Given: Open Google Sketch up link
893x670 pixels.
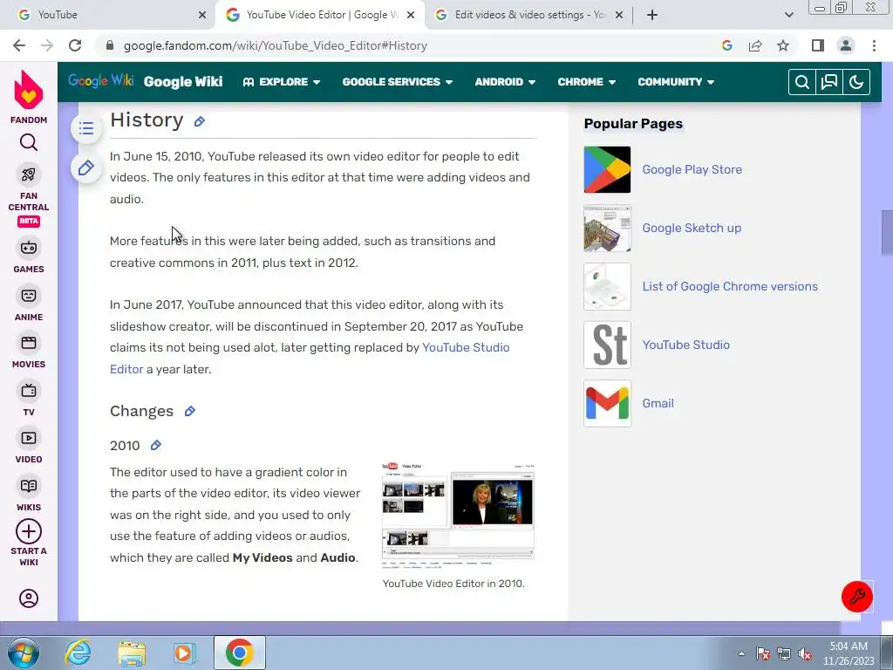Looking at the screenshot, I should point(692,228).
